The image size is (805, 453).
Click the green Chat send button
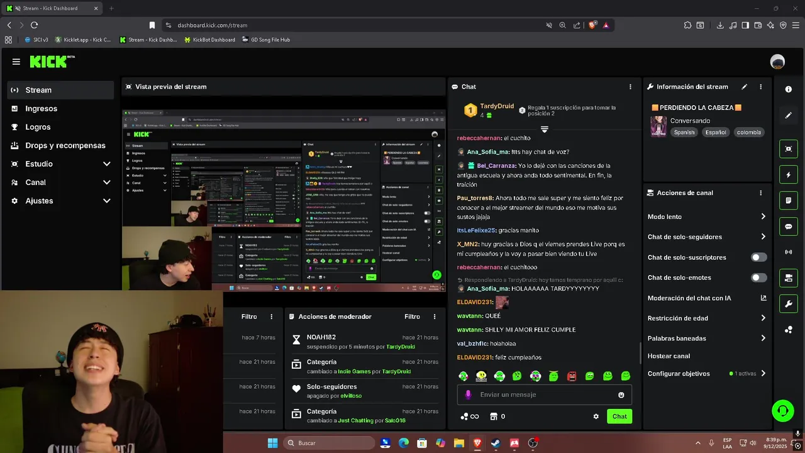(619, 417)
